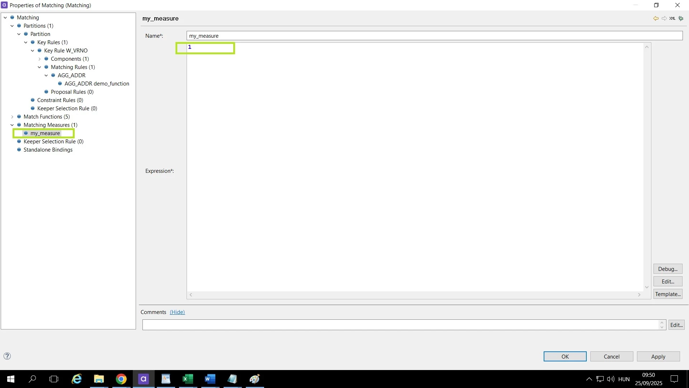This screenshot has height=388, width=689.
Task: Open Excel from the taskbar
Action: pyautogui.click(x=188, y=379)
